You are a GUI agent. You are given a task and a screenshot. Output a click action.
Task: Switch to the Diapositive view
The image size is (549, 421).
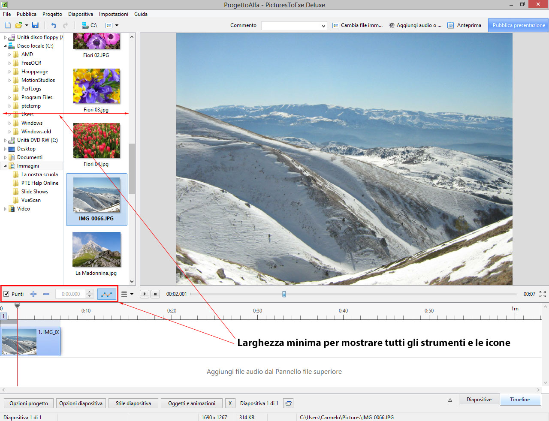(x=479, y=400)
